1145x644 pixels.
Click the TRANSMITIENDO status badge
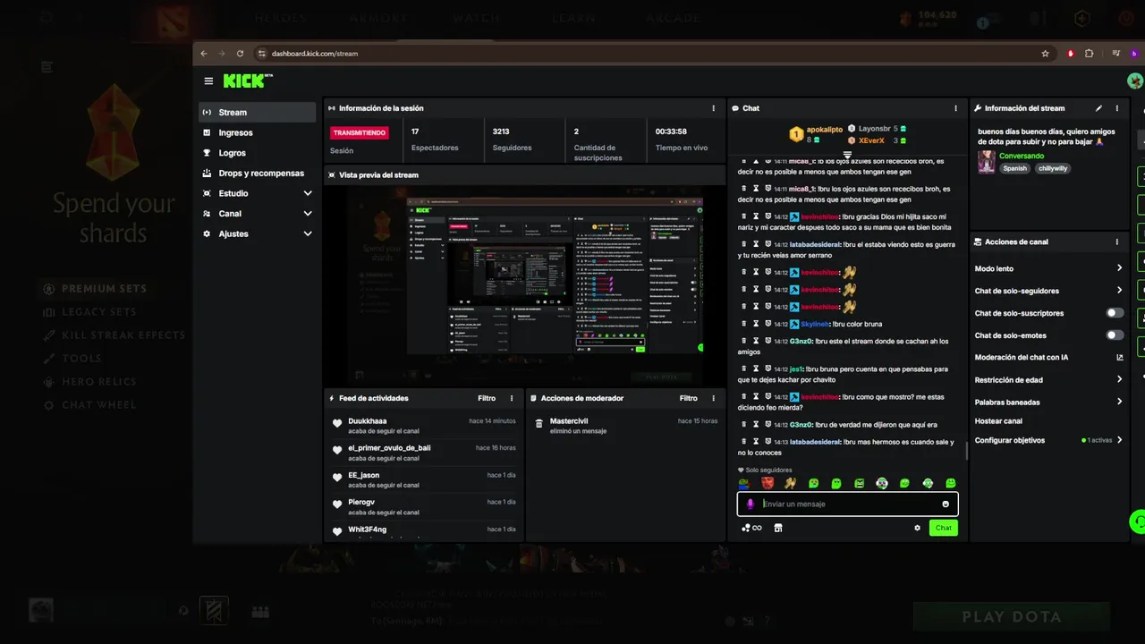point(359,132)
